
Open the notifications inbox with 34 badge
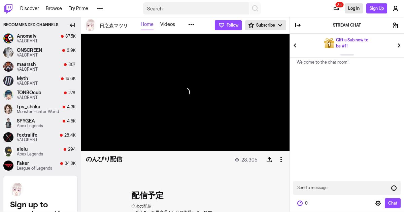(x=336, y=8)
